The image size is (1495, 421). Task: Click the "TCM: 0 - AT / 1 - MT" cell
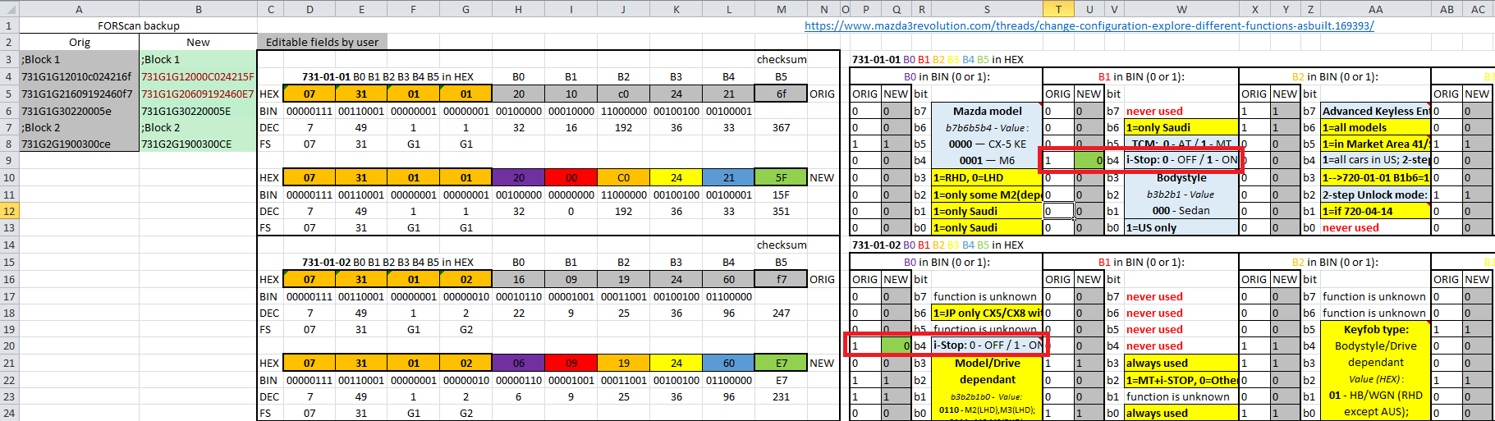[1181, 144]
